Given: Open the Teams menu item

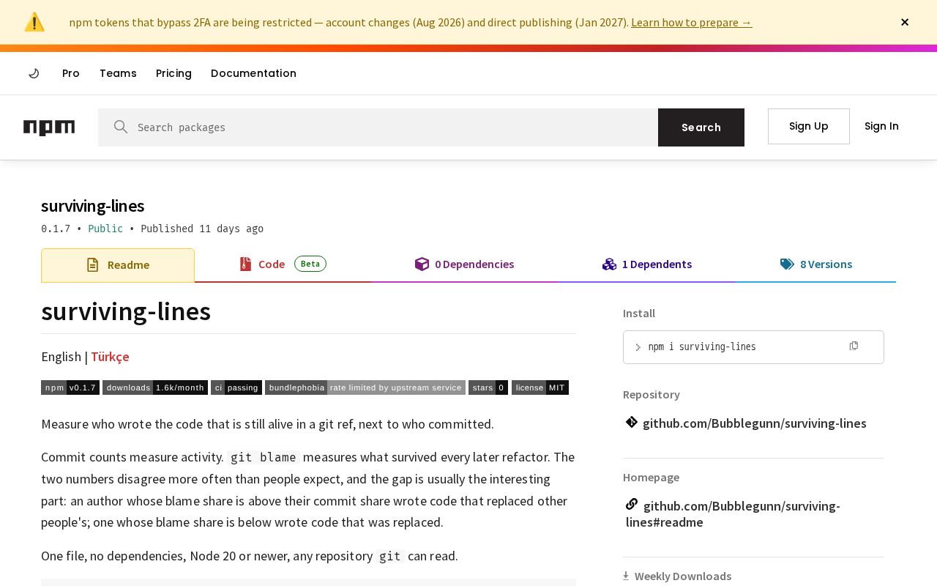Looking at the screenshot, I should 118,73.
